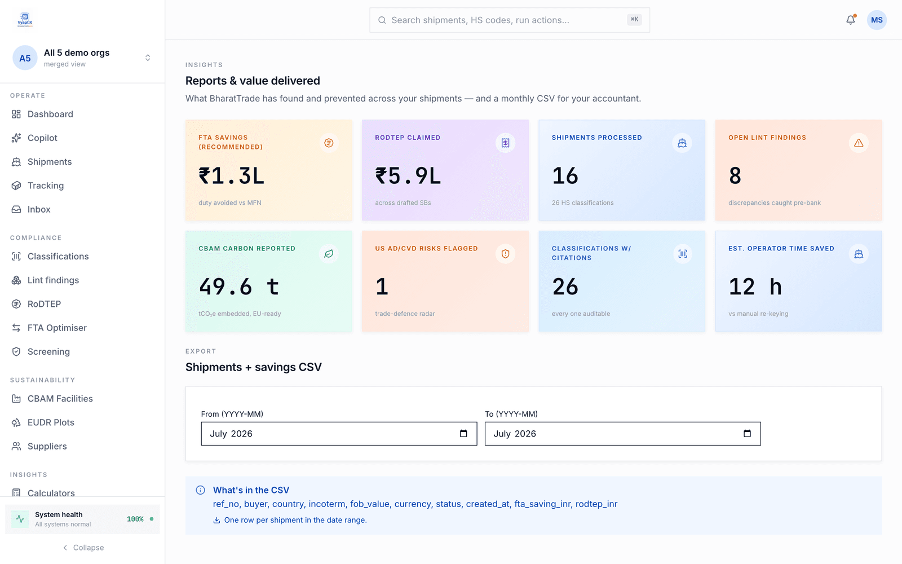
Task: Click the 12 h time saved value
Action: pyautogui.click(x=755, y=287)
